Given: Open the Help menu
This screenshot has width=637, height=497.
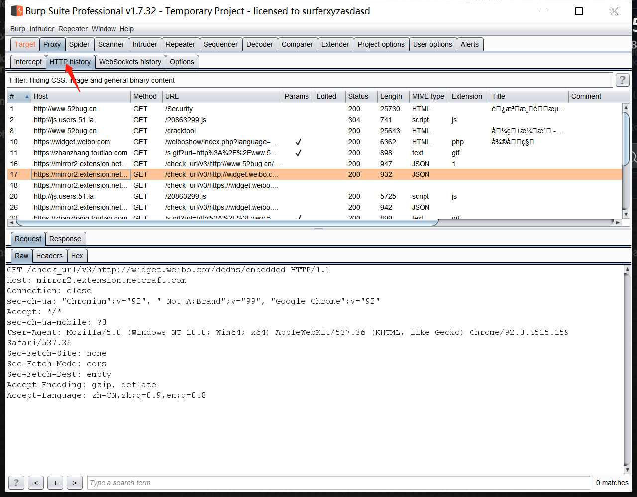Looking at the screenshot, I should click(127, 29).
